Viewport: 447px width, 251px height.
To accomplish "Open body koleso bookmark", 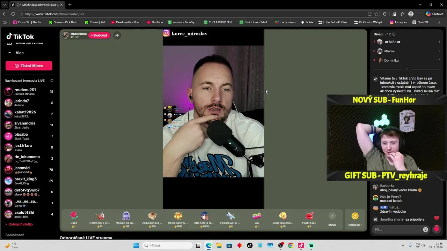I will 285,22.
